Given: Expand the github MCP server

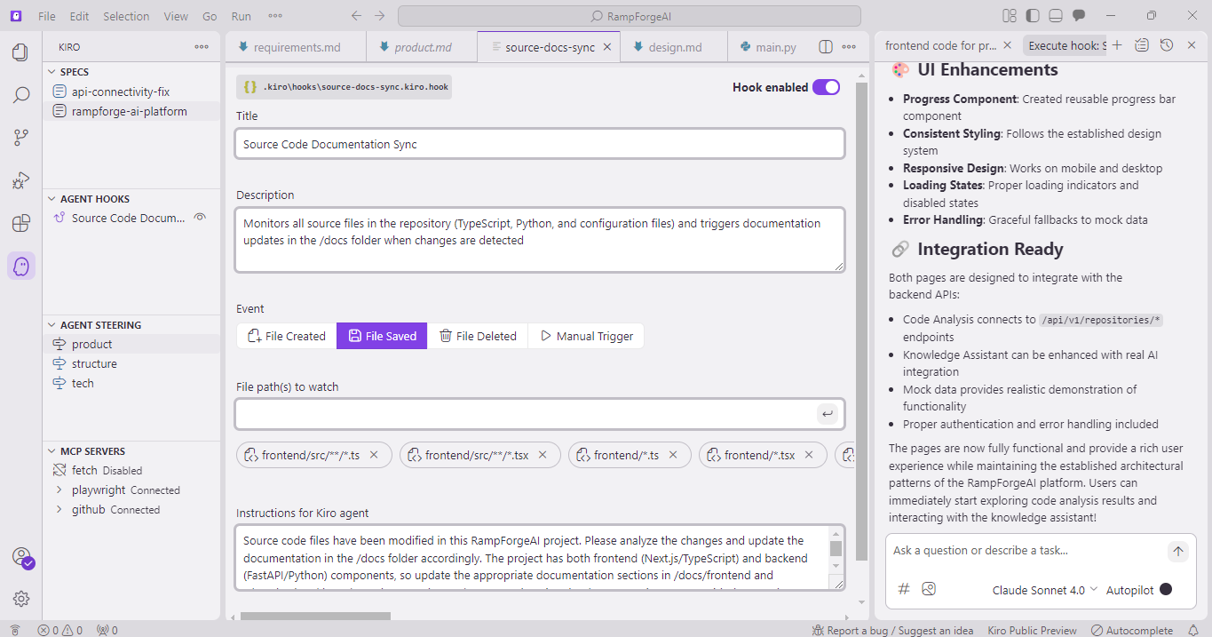Looking at the screenshot, I should click(x=59, y=510).
